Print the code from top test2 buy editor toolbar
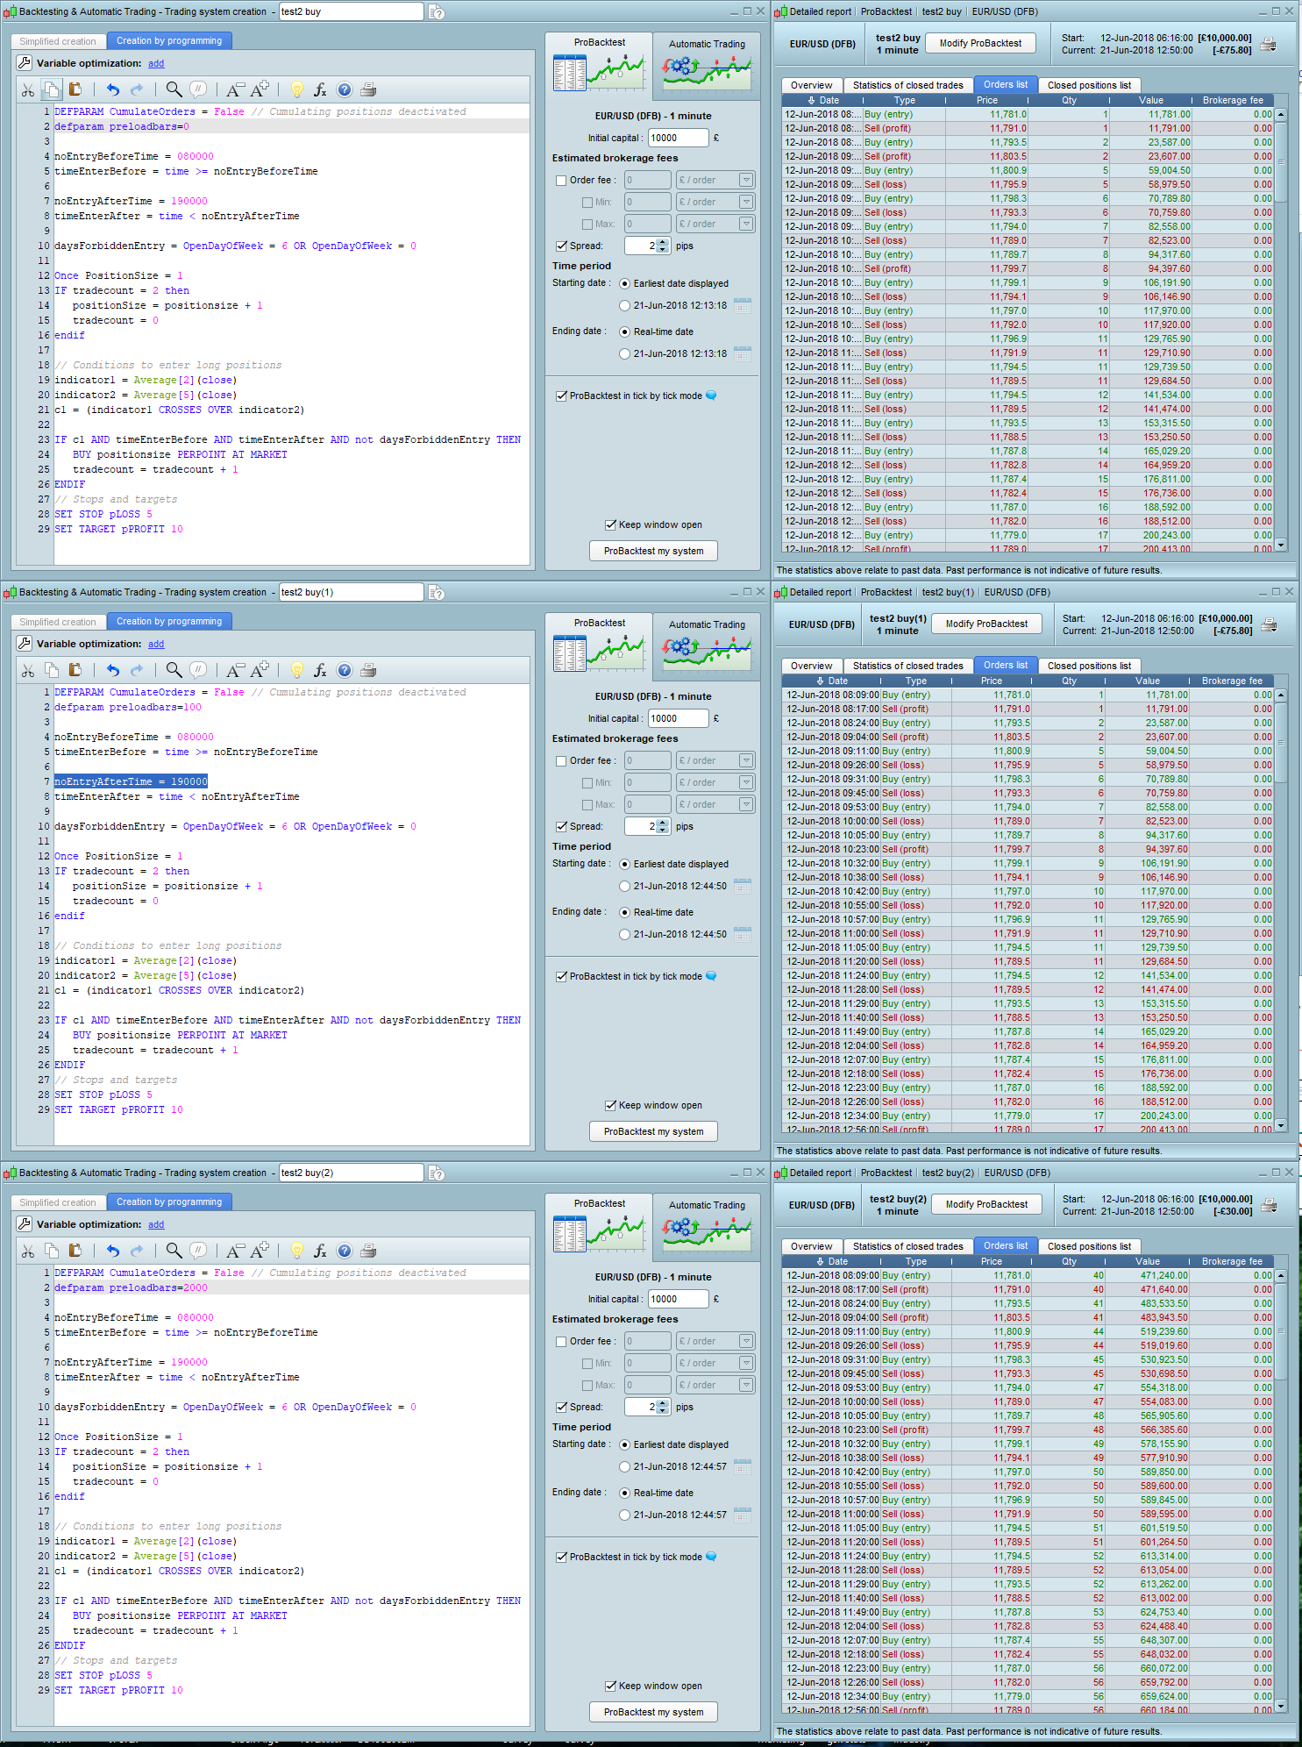 click(x=368, y=89)
